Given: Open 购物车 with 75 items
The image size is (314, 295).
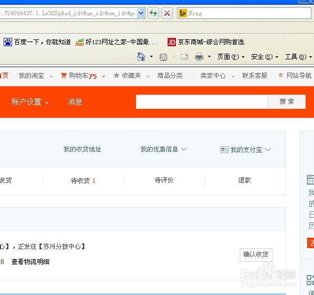Looking at the screenshot, I should (83, 76).
